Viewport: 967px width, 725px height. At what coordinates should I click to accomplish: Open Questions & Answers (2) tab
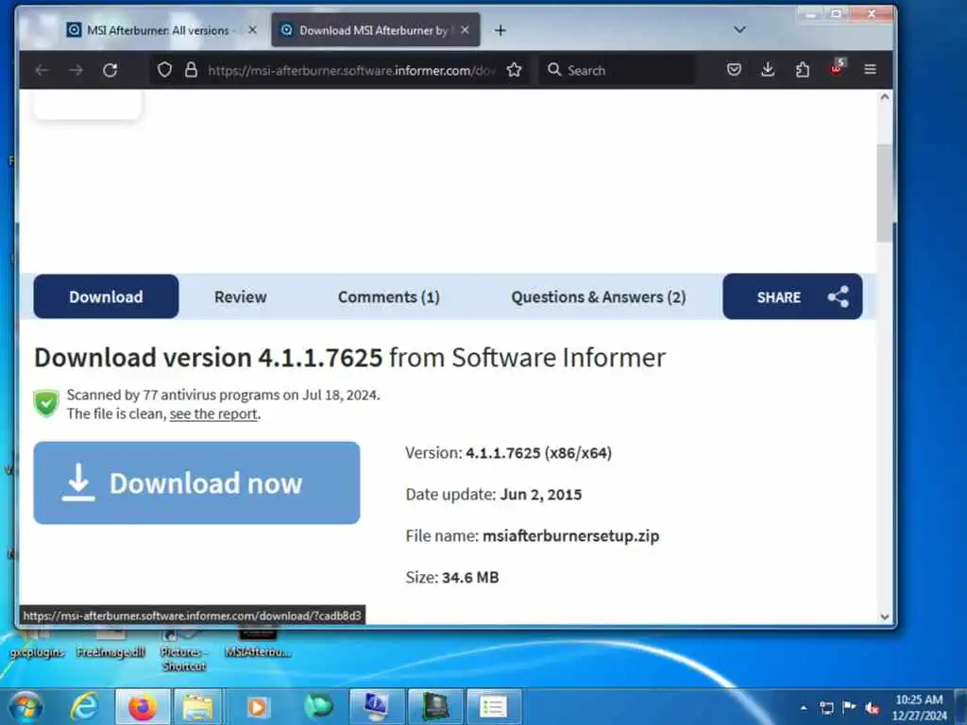point(598,297)
